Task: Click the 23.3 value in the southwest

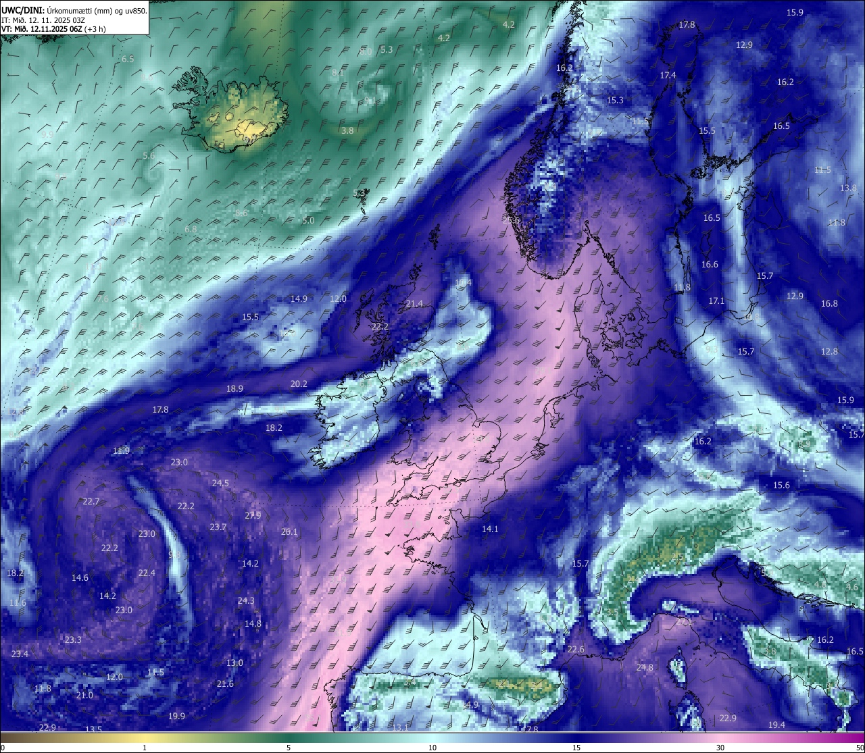Action: click(73, 640)
